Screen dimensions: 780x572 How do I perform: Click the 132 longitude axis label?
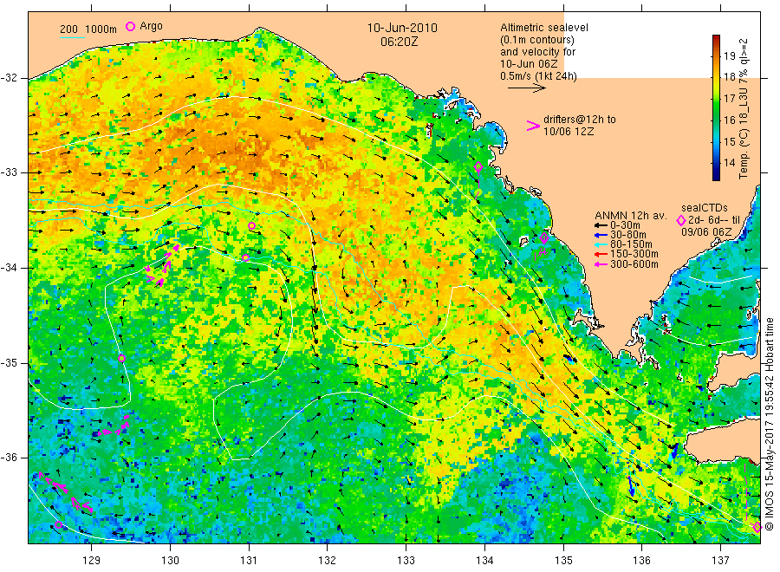(x=328, y=561)
